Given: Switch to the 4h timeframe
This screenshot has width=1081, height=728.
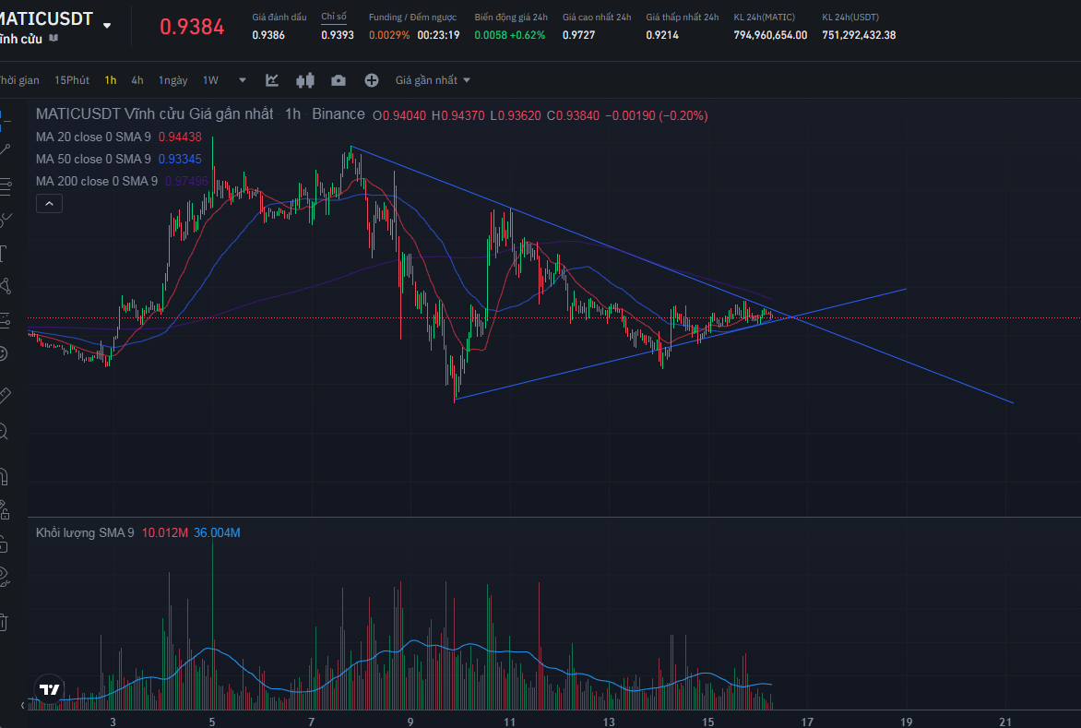Looking at the screenshot, I should (137, 80).
